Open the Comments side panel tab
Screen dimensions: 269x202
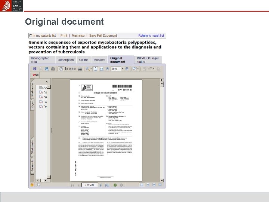click(32, 165)
